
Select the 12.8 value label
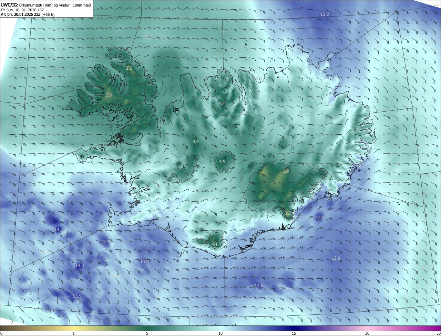coord(336,258)
